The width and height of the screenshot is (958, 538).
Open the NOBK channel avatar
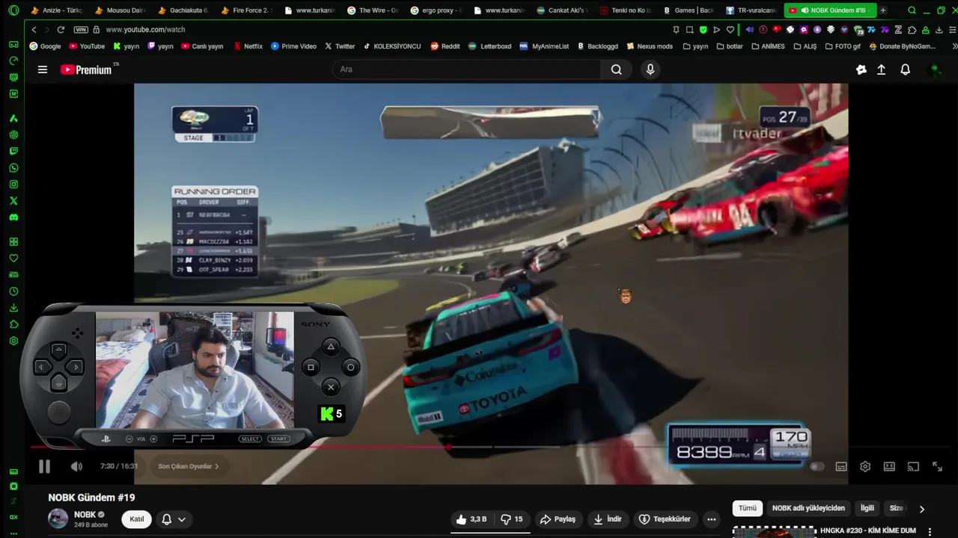[x=58, y=519]
